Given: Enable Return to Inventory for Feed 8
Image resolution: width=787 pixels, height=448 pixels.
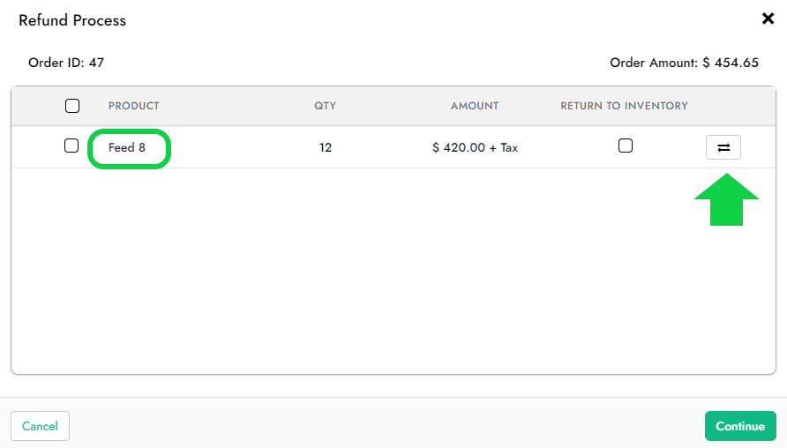Looking at the screenshot, I should coord(626,146).
